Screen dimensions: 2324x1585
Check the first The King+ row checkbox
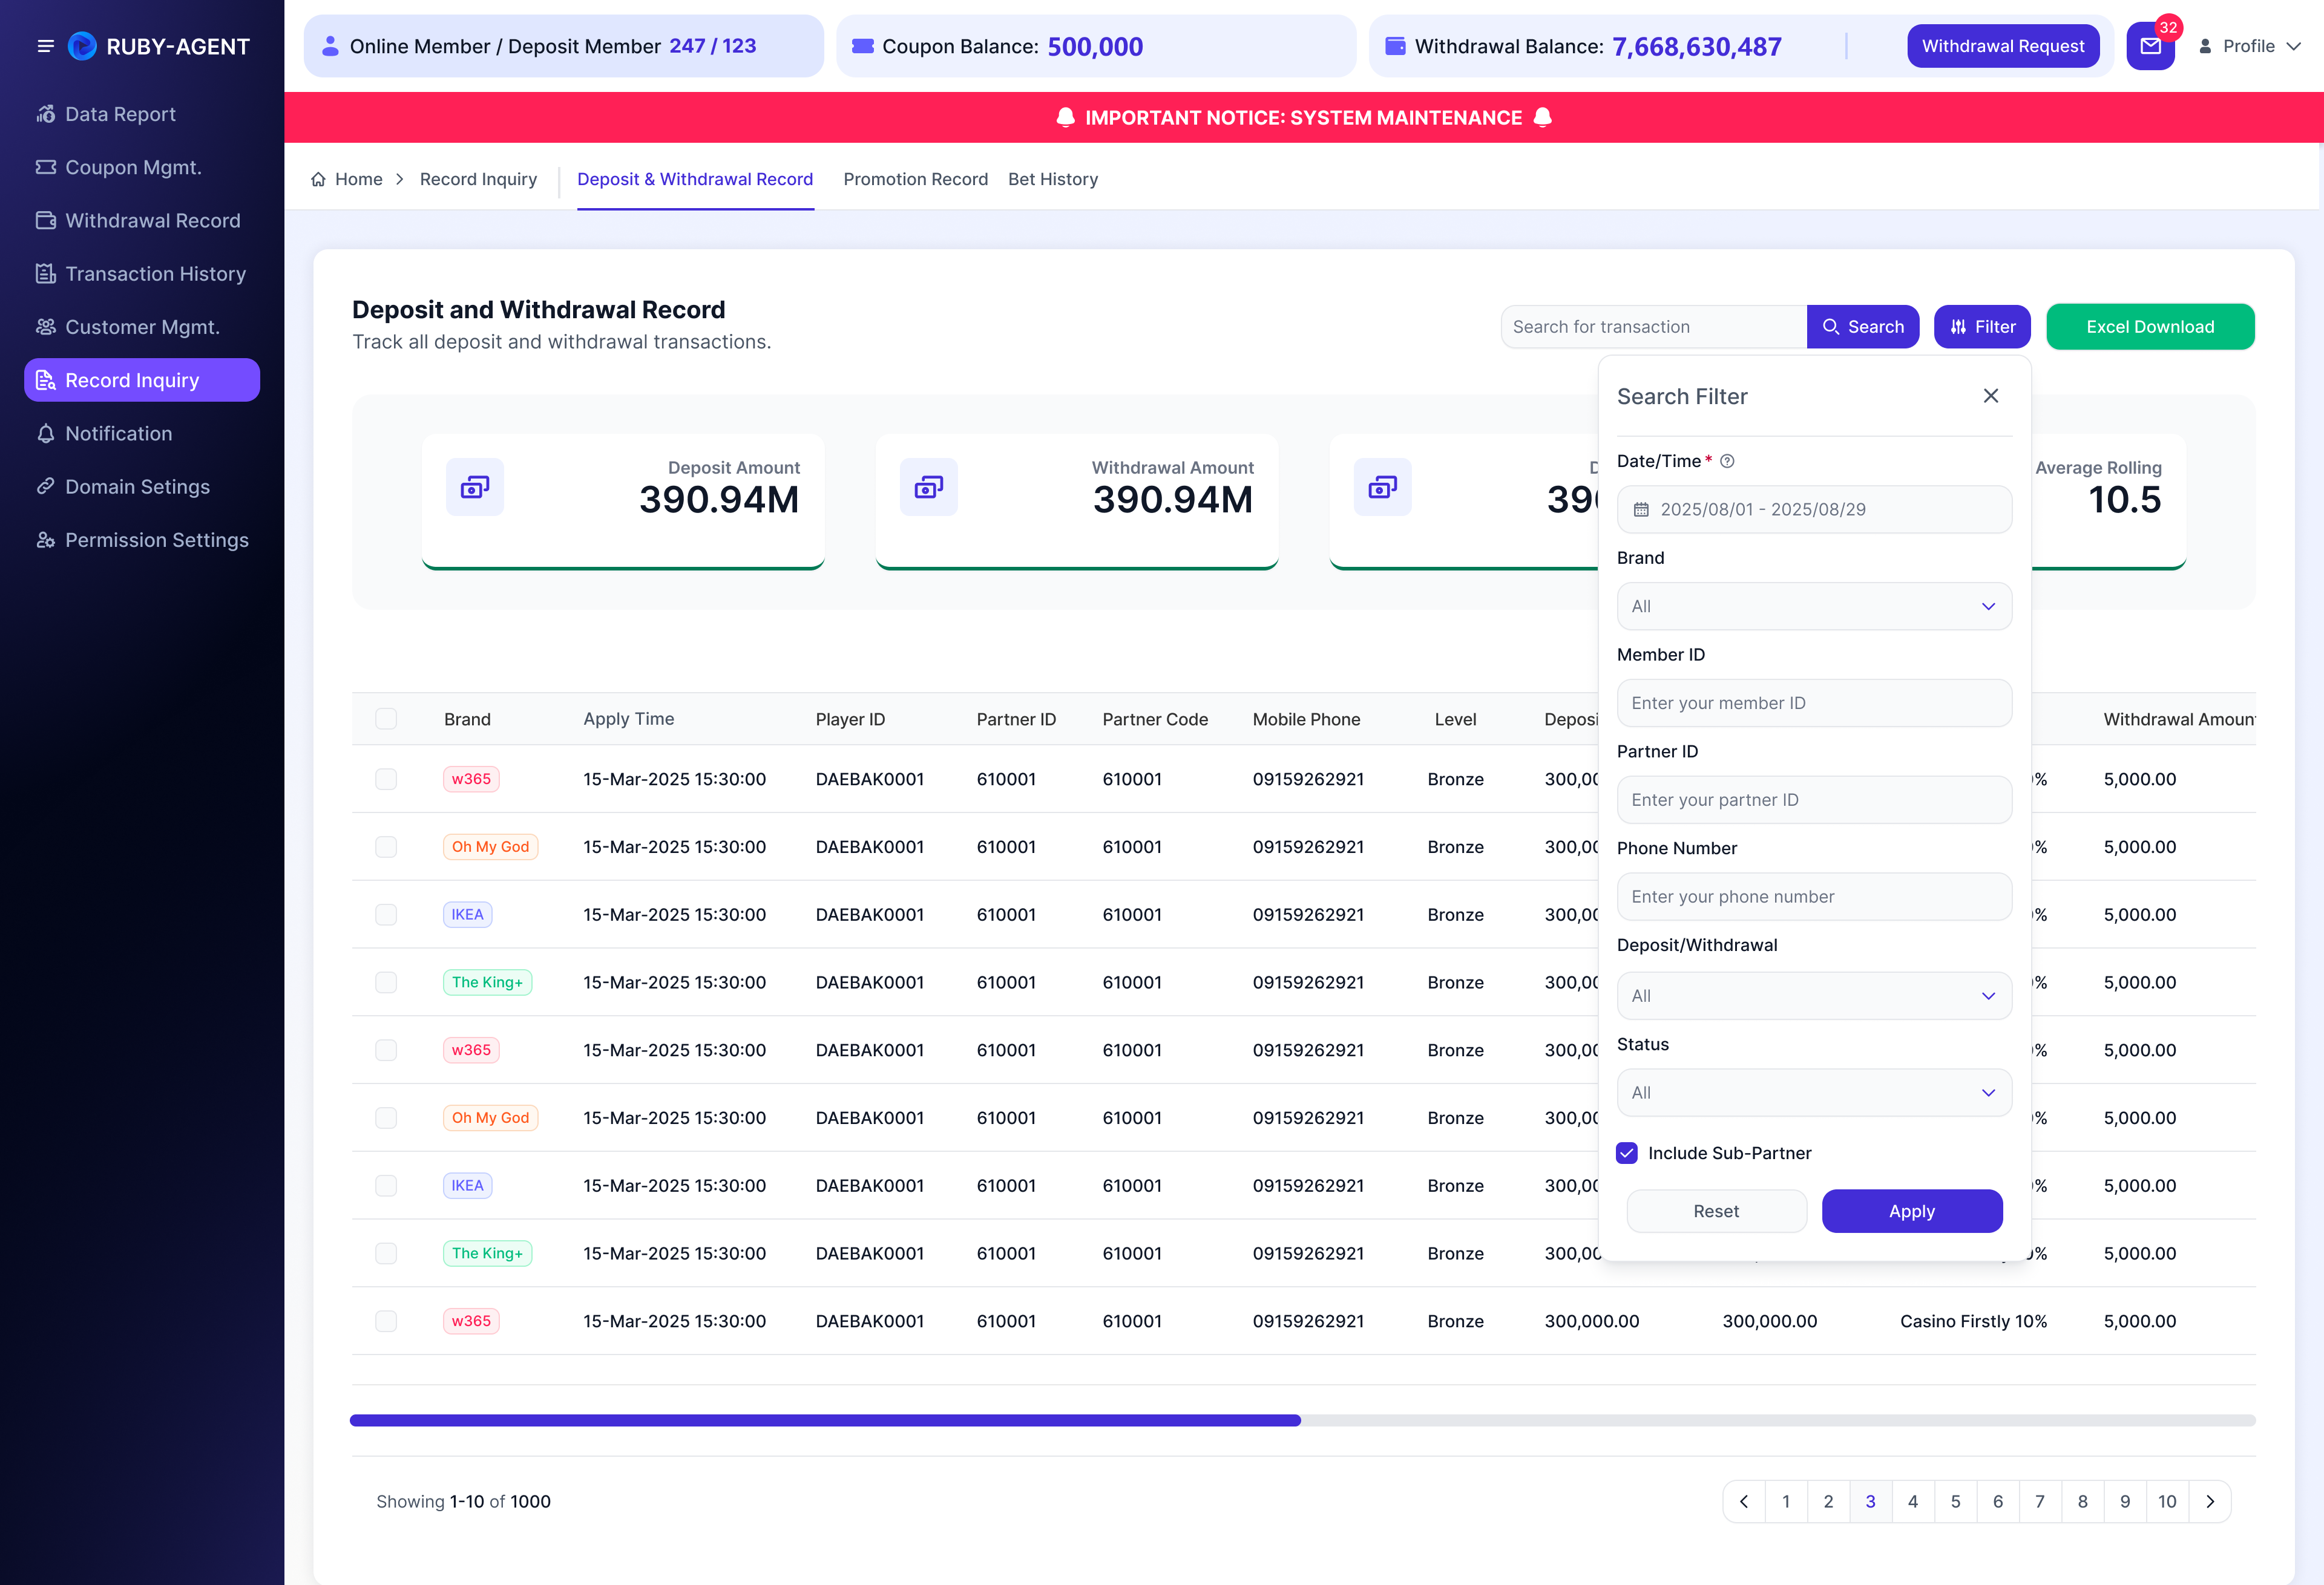tap(386, 982)
